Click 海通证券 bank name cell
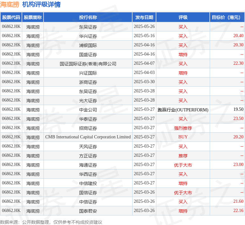This screenshot has height=225, width=245. point(88,165)
